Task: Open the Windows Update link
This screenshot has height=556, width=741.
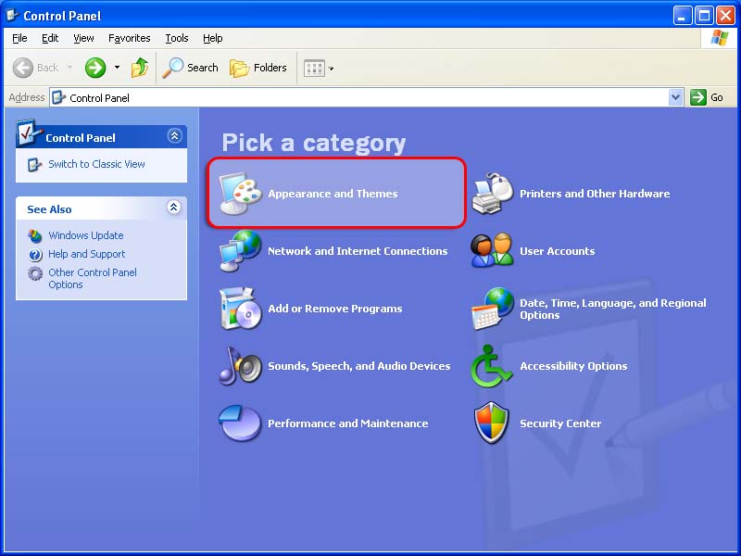Action: (85, 235)
